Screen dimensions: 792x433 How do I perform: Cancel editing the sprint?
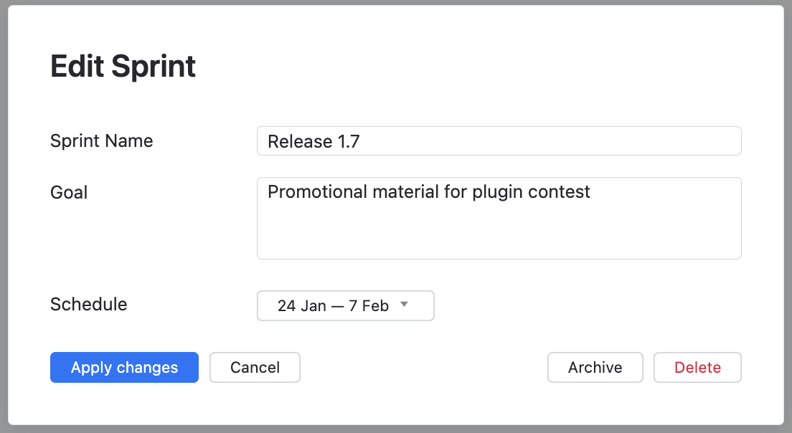255,368
